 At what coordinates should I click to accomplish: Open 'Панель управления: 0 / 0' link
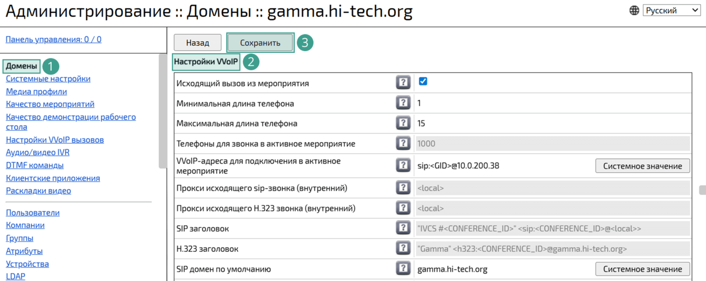[x=53, y=39]
